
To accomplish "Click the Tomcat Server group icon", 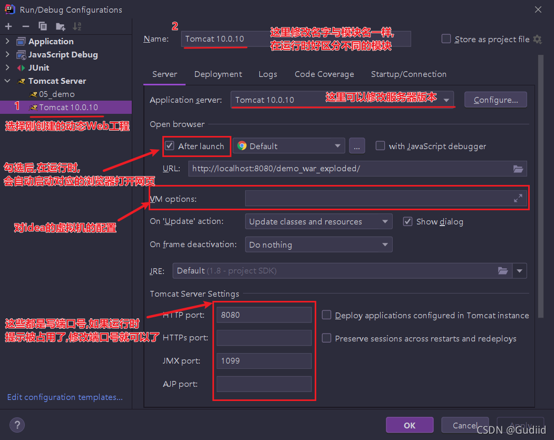I will (21, 81).
